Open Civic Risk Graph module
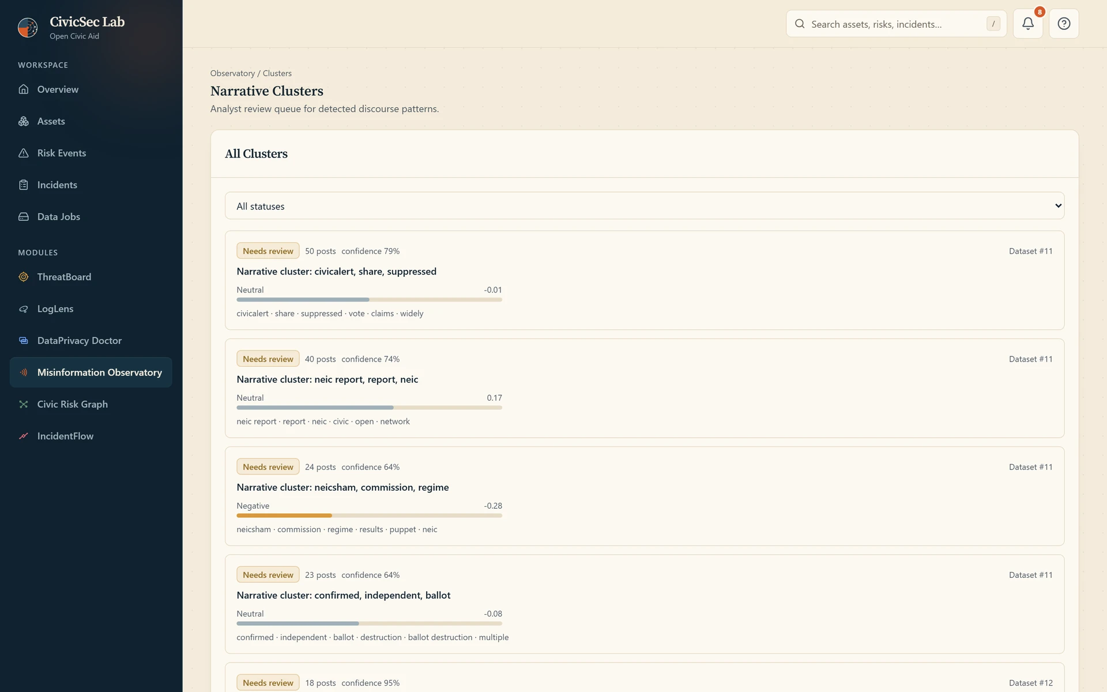 click(91, 404)
